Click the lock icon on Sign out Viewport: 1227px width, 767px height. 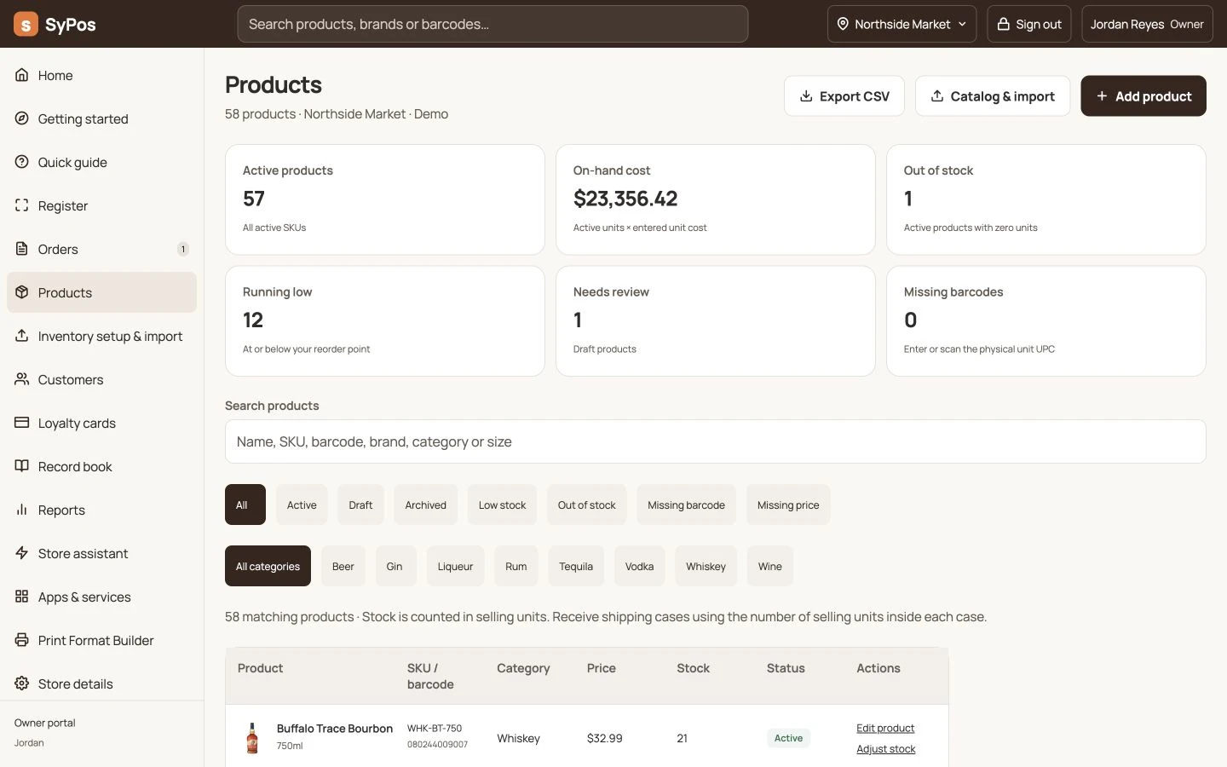tap(1004, 24)
